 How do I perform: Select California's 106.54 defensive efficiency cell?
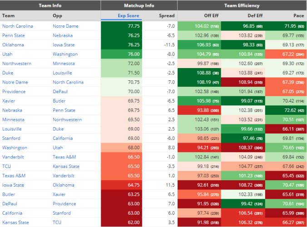pos(243,213)
